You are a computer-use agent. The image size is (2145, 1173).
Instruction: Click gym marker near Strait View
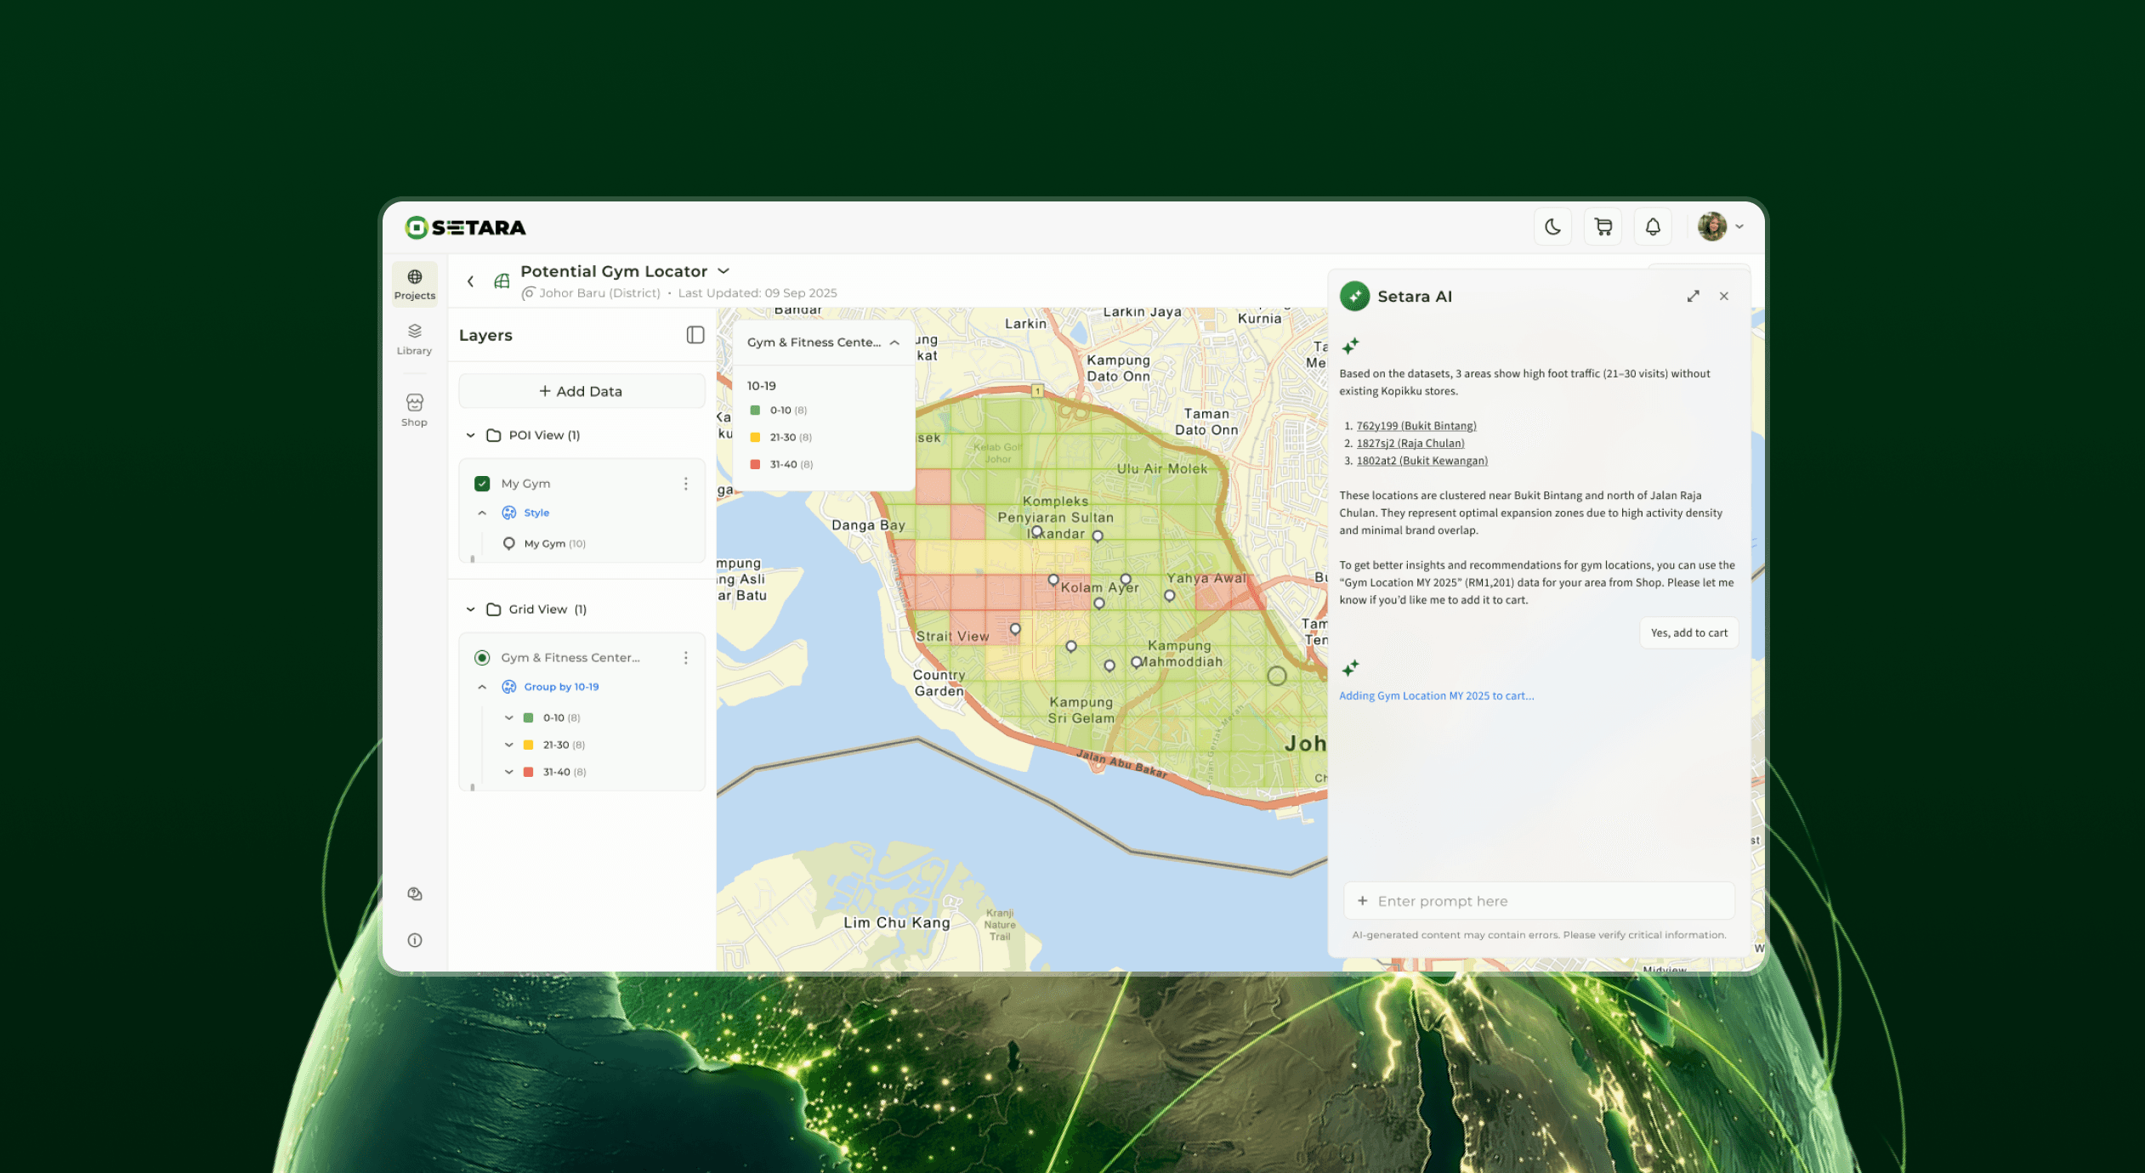coord(1015,630)
